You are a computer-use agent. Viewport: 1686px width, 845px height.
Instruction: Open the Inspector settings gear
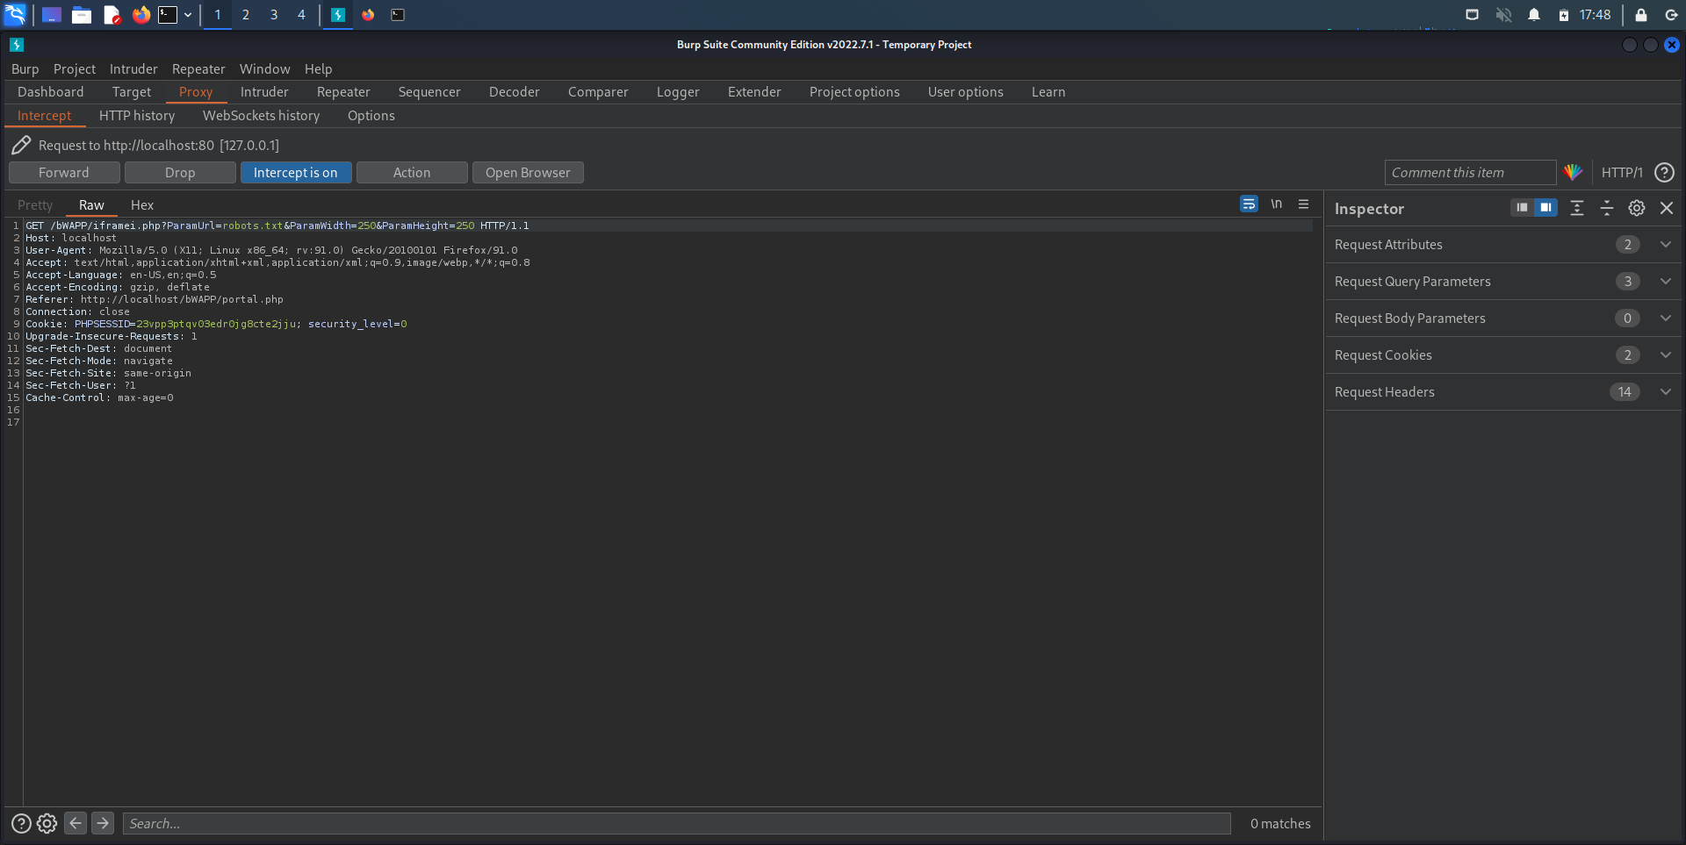[x=1637, y=208]
